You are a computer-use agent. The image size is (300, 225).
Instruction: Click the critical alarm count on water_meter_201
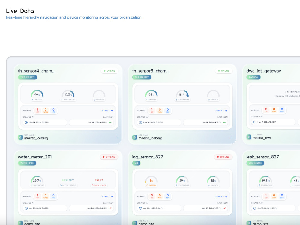(x=38, y=196)
